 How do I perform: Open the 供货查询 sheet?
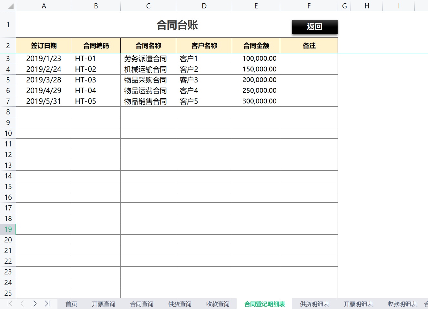[179, 304]
